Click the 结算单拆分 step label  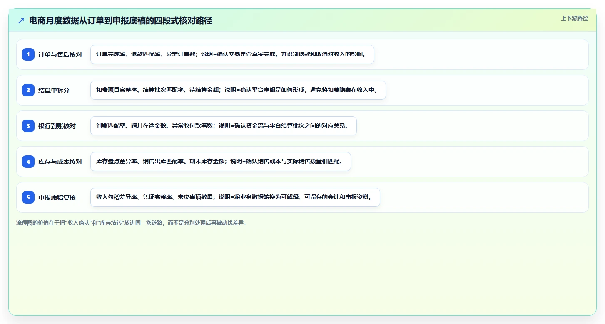(x=54, y=90)
